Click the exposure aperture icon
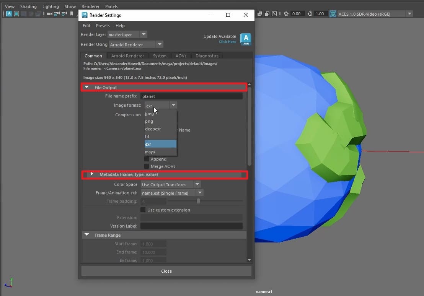424x296 pixels. tap(286, 14)
